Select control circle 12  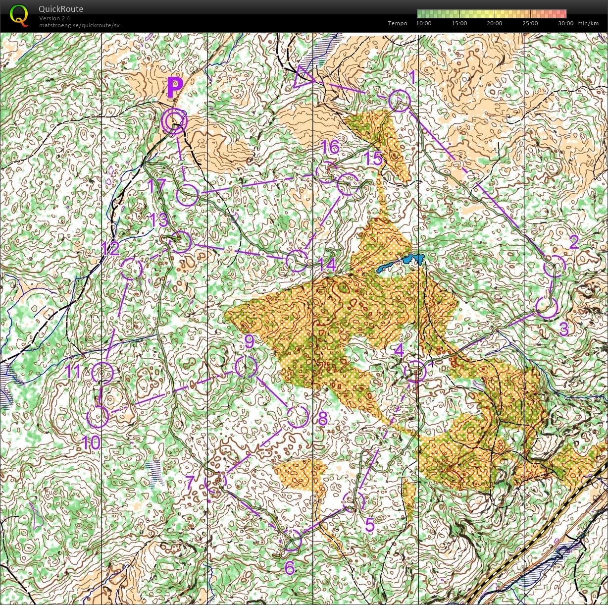coord(131,269)
